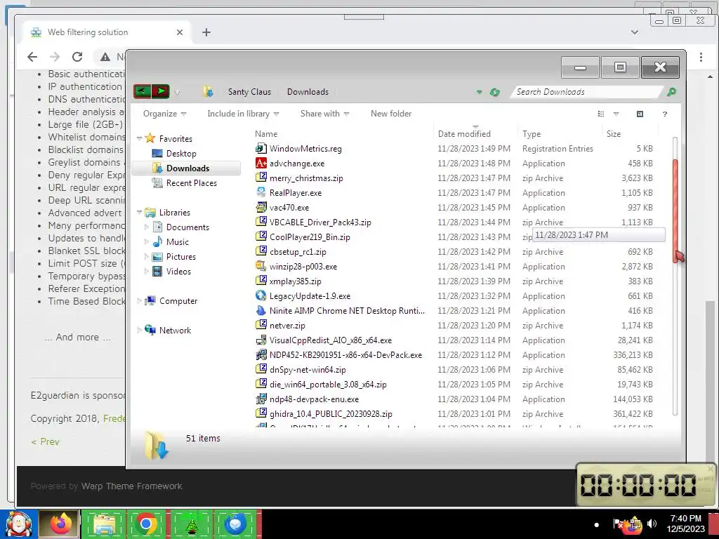Select dnSpy-net-win64.zip file name
This screenshot has height=539, width=719.
[x=308, y=370]
